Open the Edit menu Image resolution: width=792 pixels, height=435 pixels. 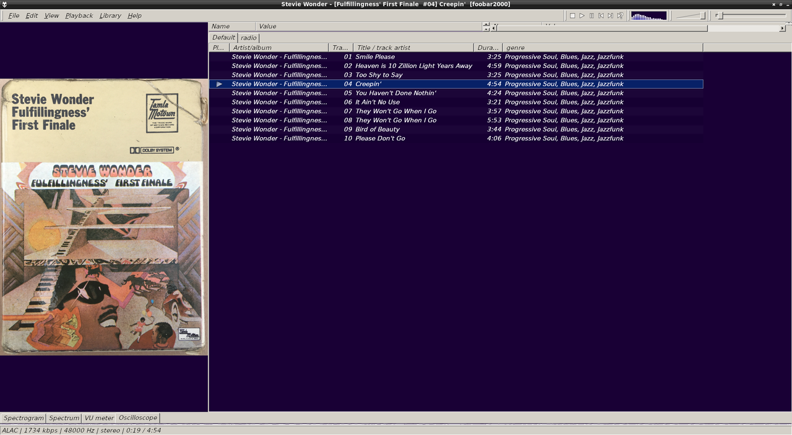(x=32, y=15)
